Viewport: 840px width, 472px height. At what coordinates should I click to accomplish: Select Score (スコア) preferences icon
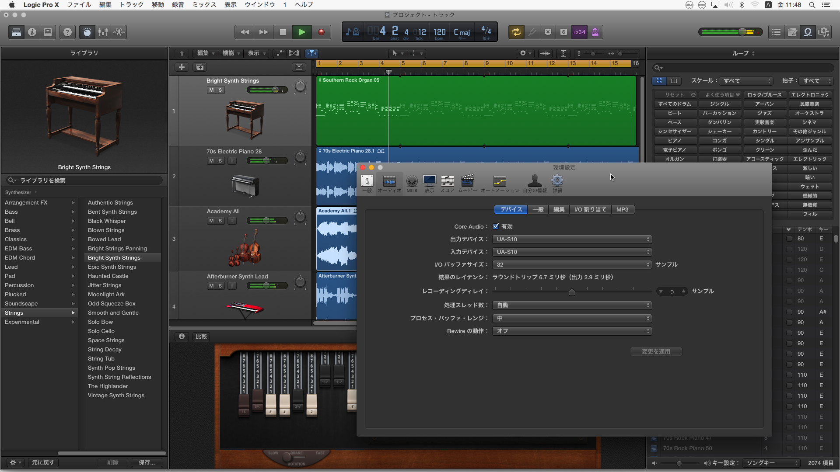coord(447,184)
